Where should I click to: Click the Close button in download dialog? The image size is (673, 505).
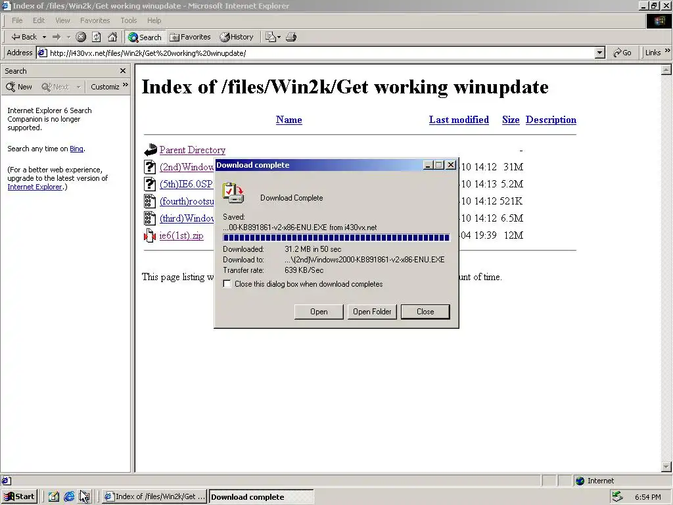tap(425, 312)
